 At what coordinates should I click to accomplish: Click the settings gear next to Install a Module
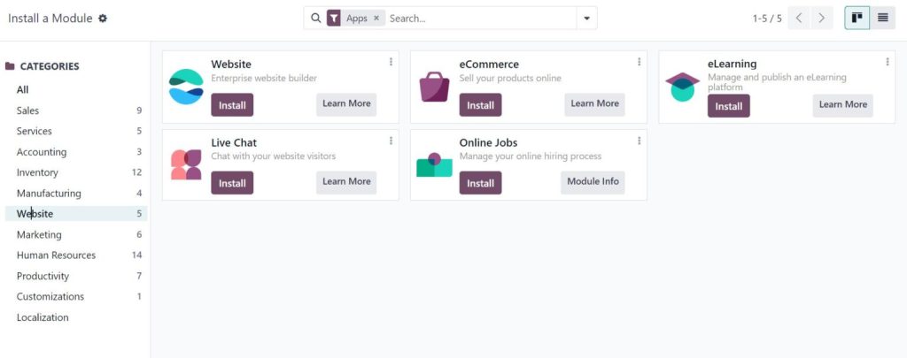point(103,19)
